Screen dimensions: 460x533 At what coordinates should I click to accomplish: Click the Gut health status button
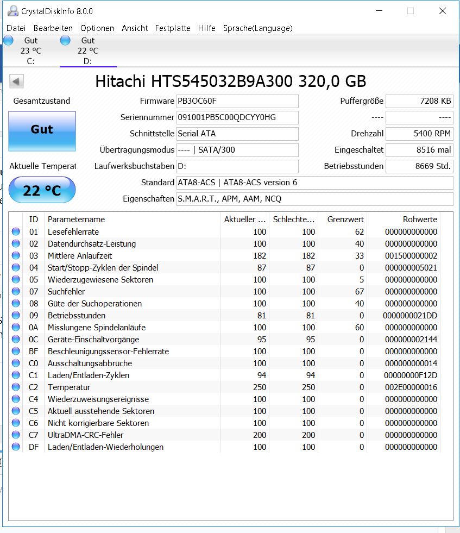click(x=42, y=131)
